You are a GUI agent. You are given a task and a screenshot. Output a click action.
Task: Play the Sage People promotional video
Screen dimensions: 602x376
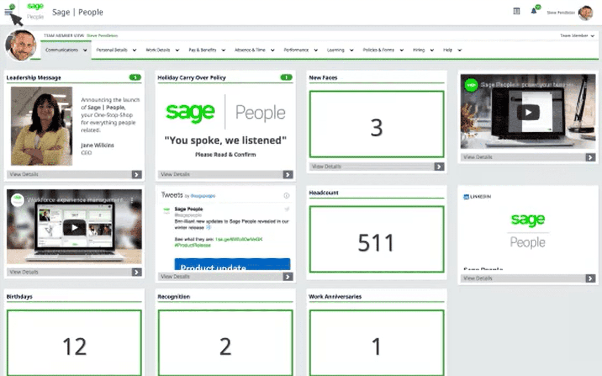528,113
